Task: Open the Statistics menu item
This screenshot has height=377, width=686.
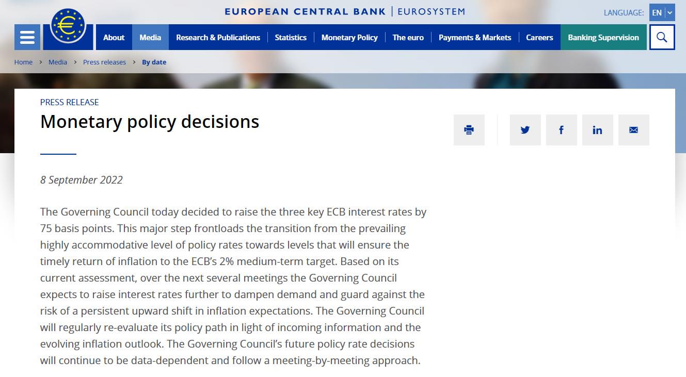Action: (291, 37)
